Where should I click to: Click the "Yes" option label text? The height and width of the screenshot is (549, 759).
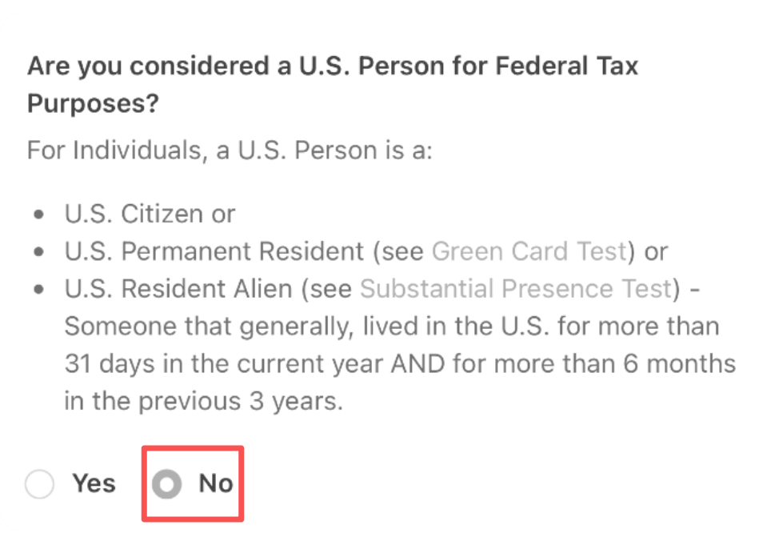pyautogui.click(x=94, y=483)
